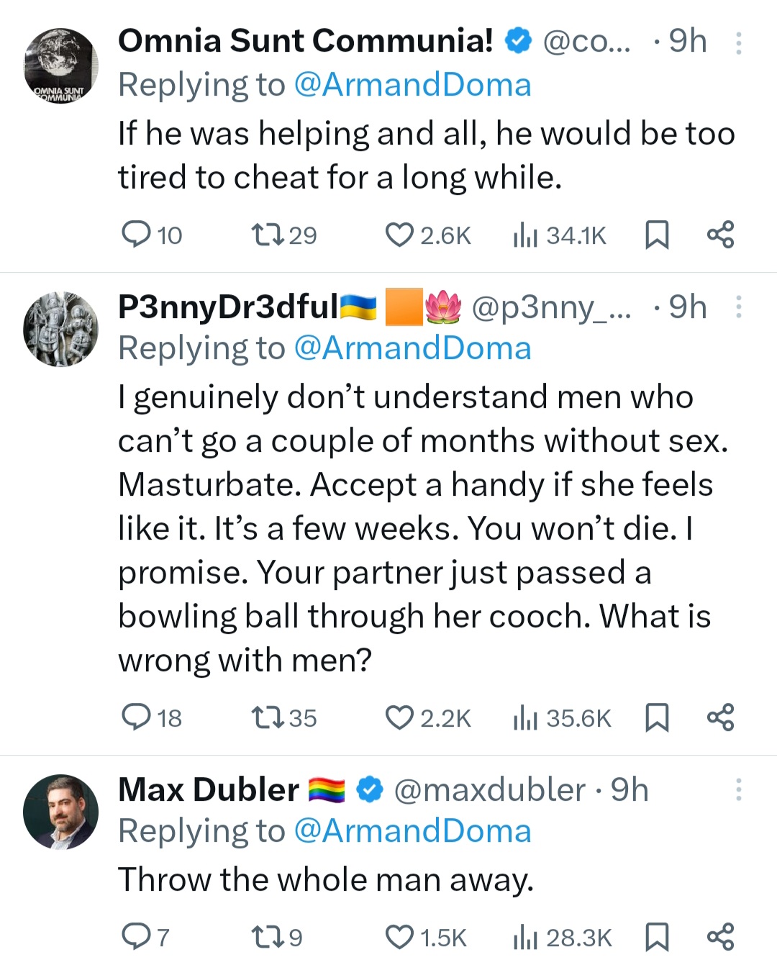The height and width of the screenshot is (970, 777).
Task: Share Omnia Sunt Communia's reply
Action: point(720,235)
